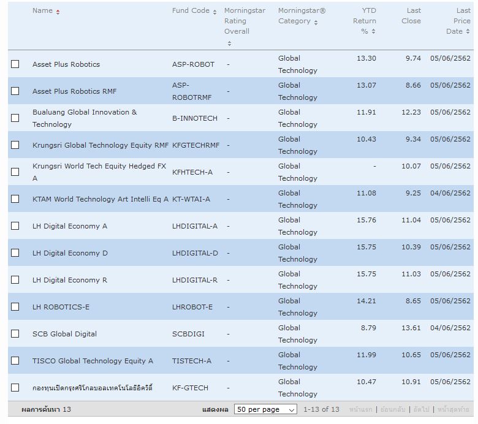Image resolution: width=478 pixels, height=424 pixels.
Task: Click the Name column header text
Action: 42,10
